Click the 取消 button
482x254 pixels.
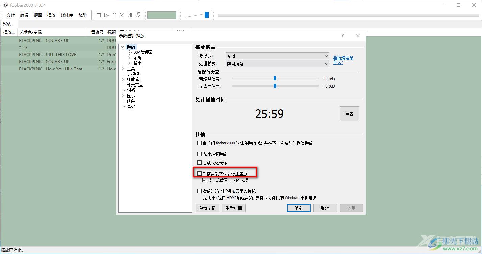(325, 208)
